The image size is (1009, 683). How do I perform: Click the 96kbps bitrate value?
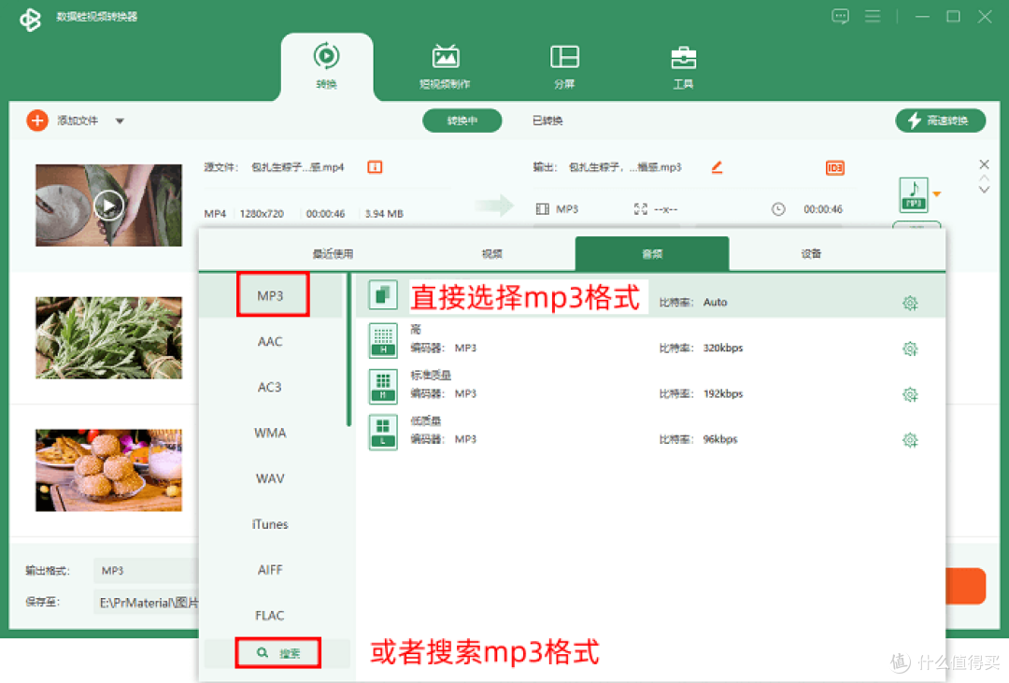click(720, 439)
